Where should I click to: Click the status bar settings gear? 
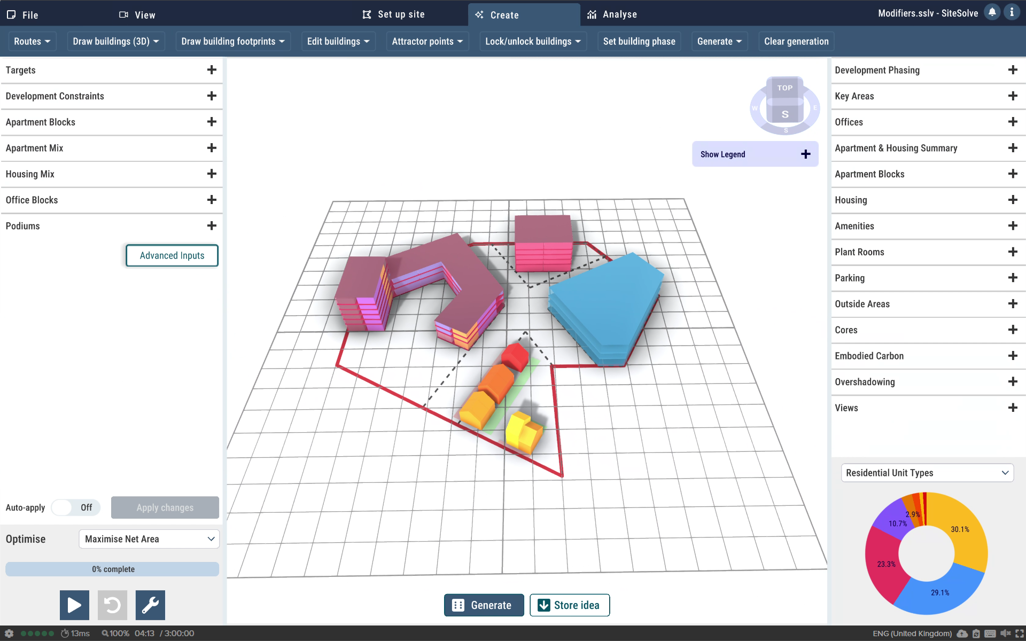tap(9, 634)
